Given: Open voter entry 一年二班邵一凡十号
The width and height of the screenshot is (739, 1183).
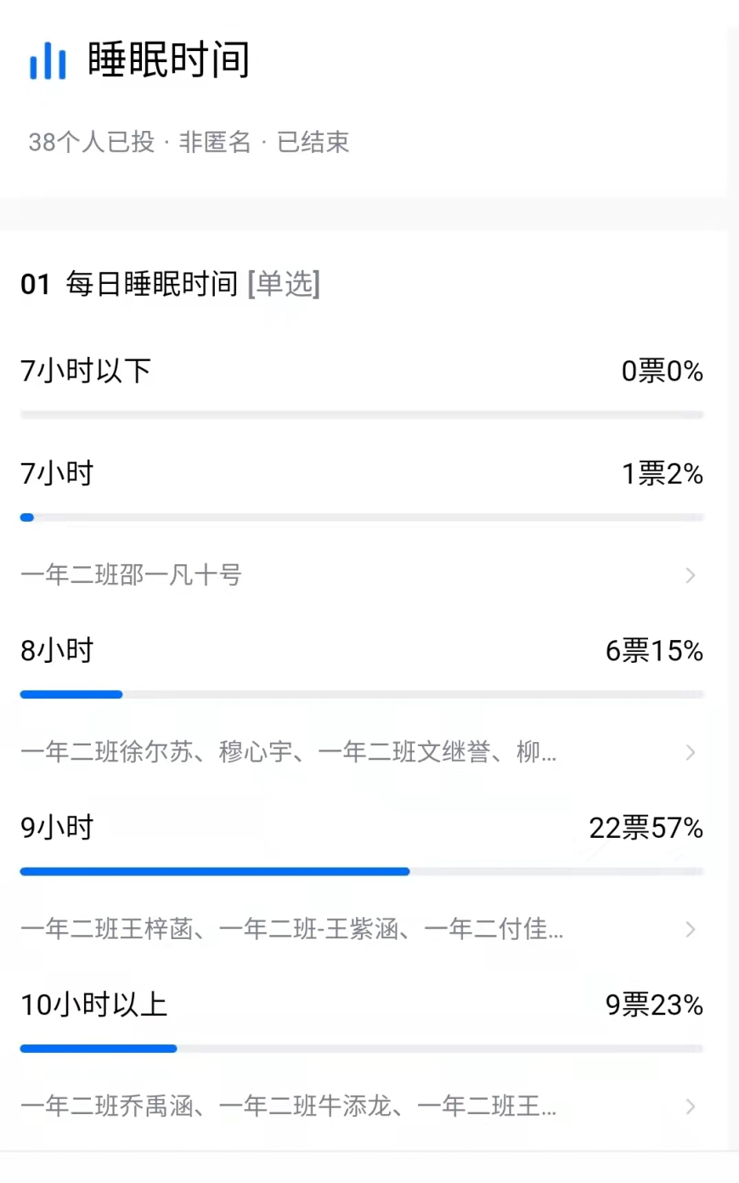Looking at the screenshot, I should (132, 575).
